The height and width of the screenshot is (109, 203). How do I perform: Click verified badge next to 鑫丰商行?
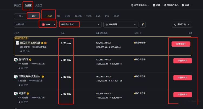31,60
